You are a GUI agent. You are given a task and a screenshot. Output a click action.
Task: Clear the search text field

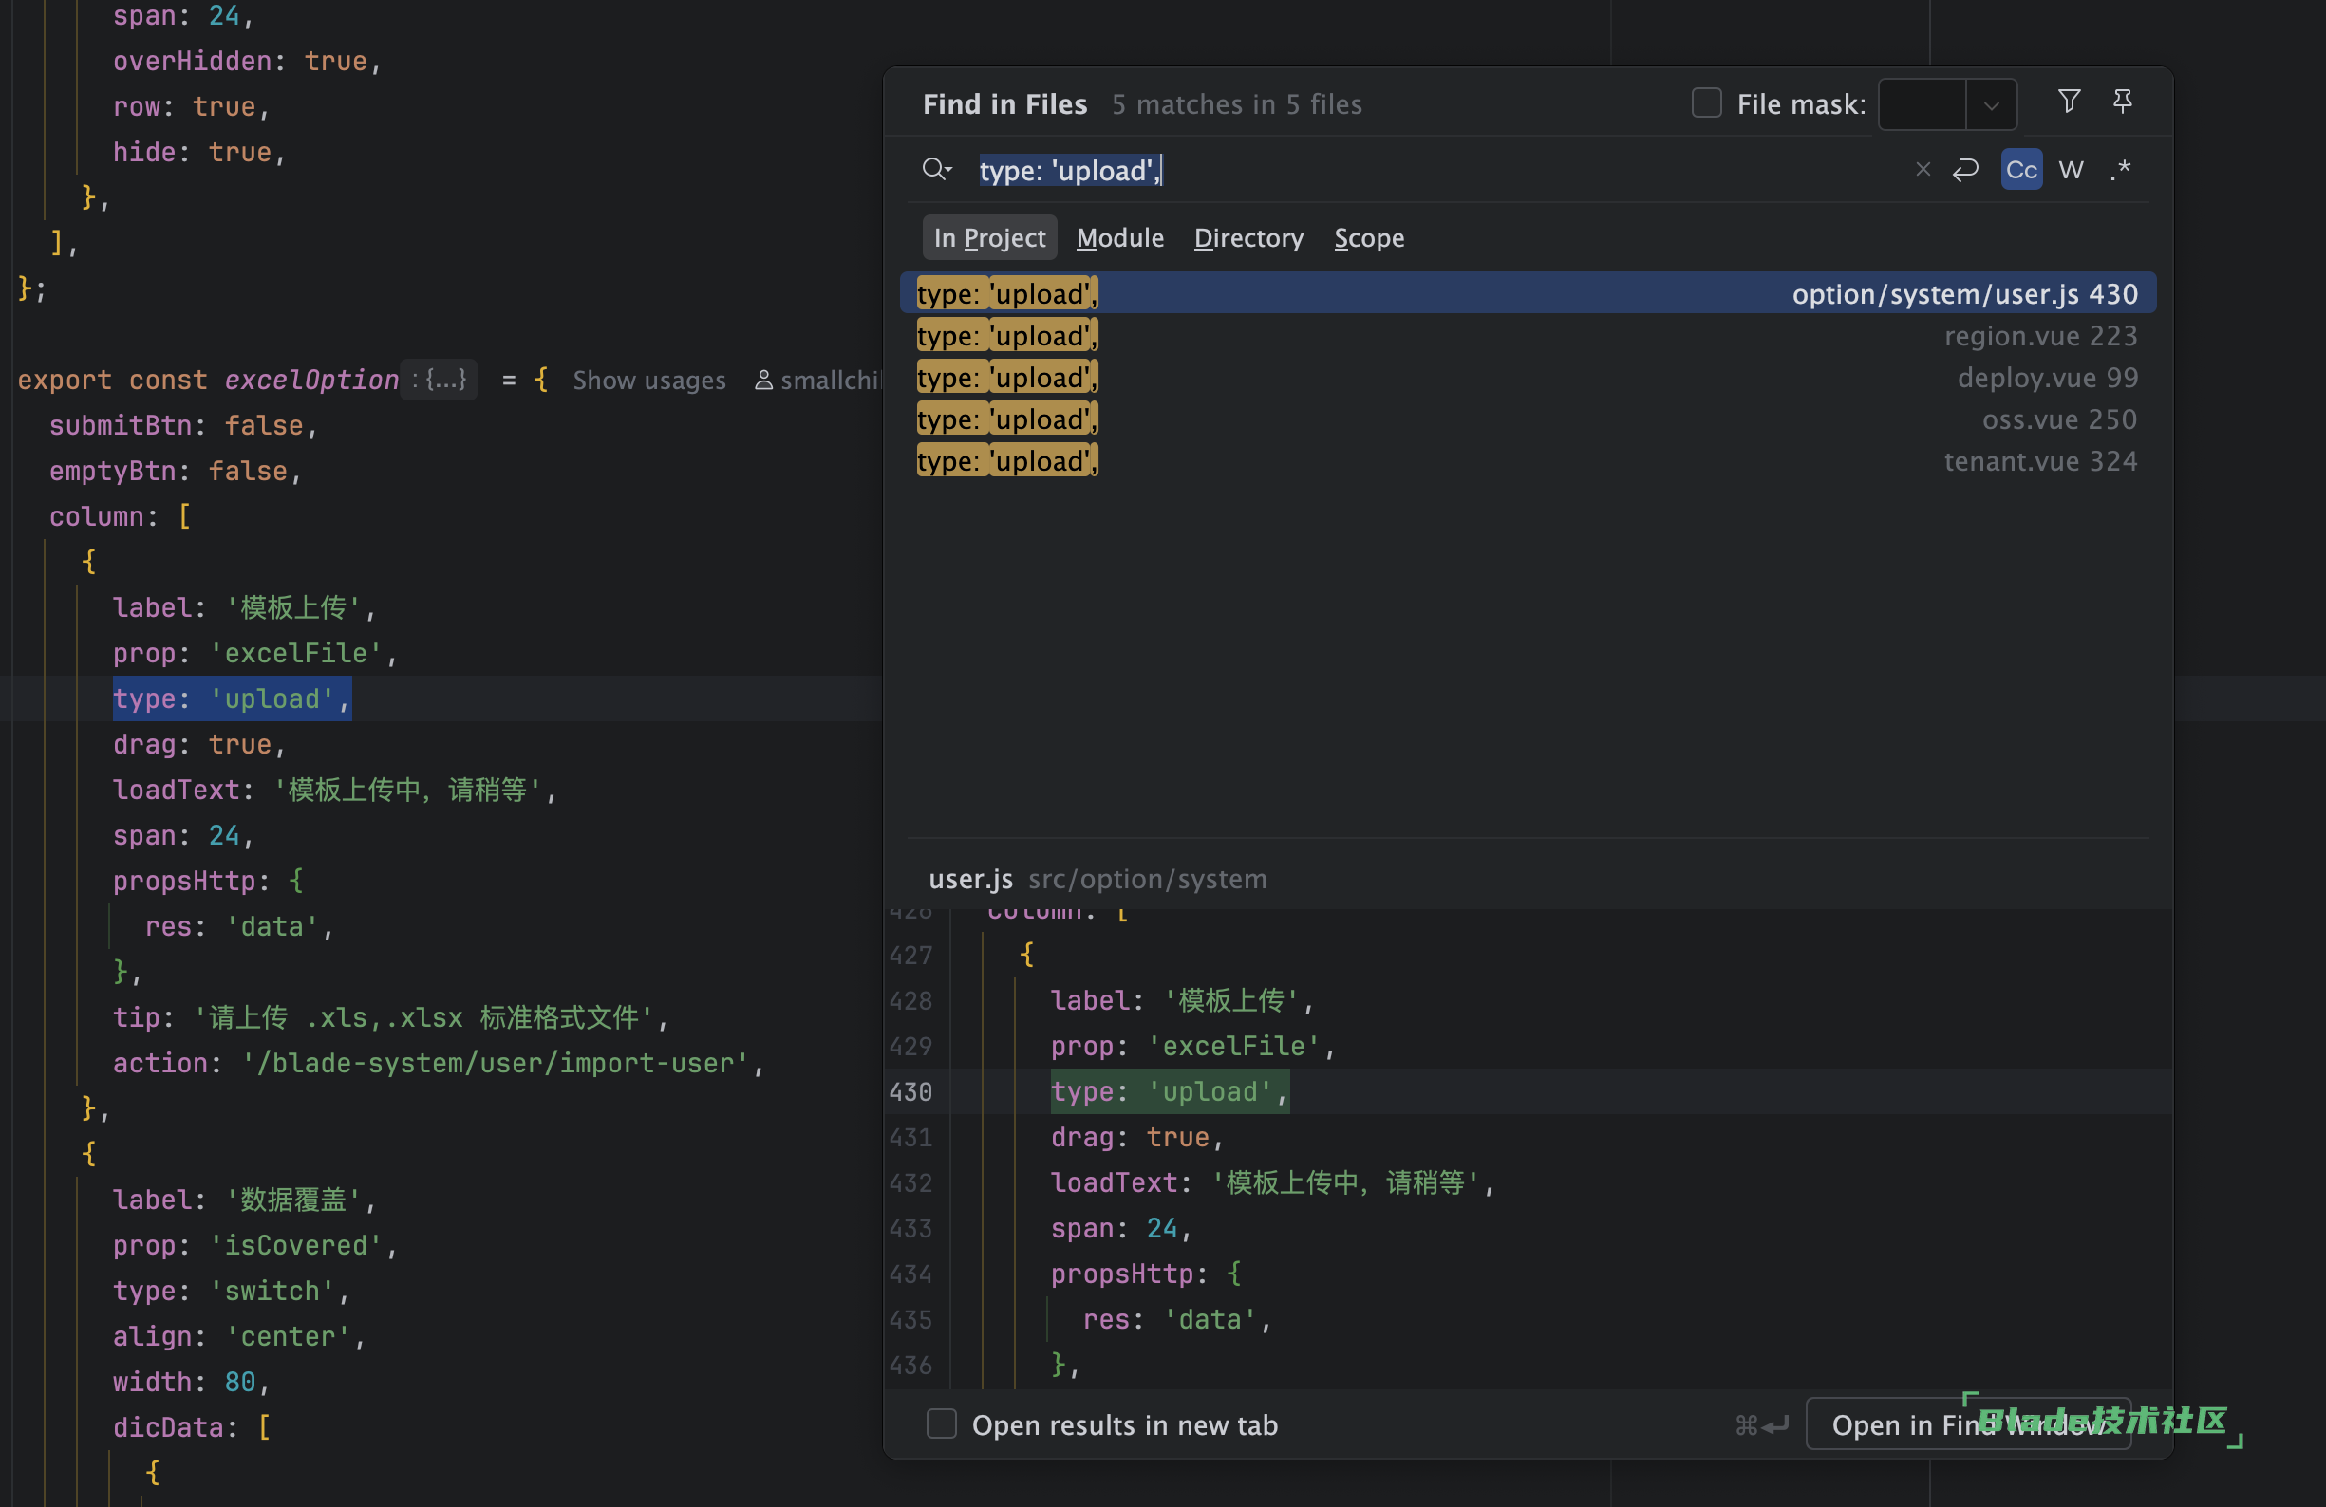(1923, 170)
